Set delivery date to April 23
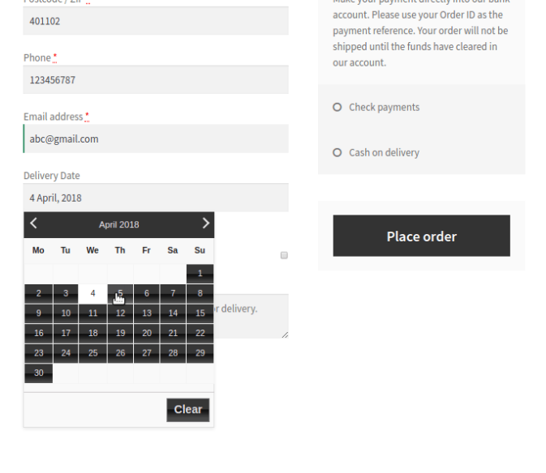This screenshot has height=473, width=546. tap(39, 353)
